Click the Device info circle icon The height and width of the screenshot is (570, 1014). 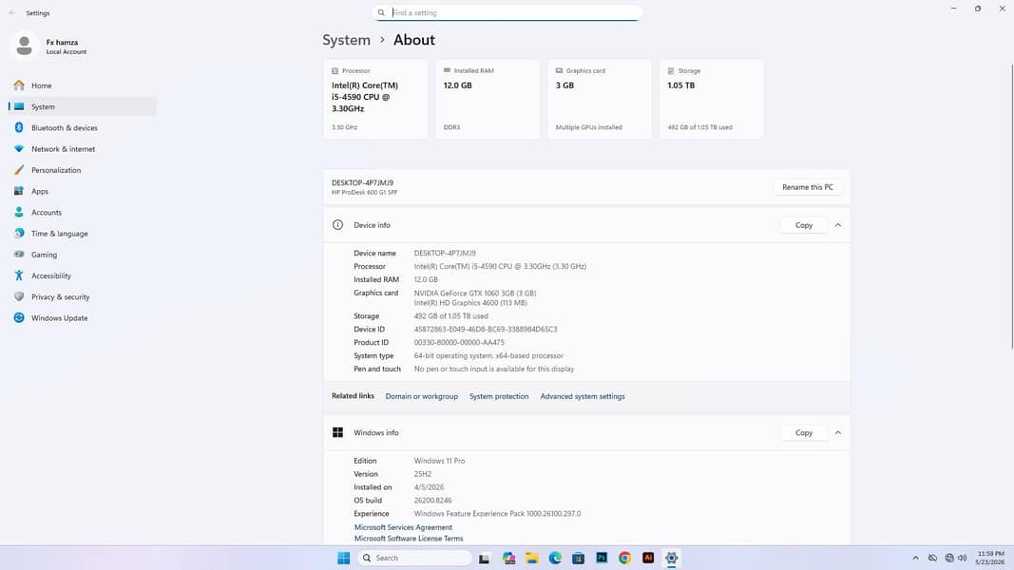click(337, 225)
